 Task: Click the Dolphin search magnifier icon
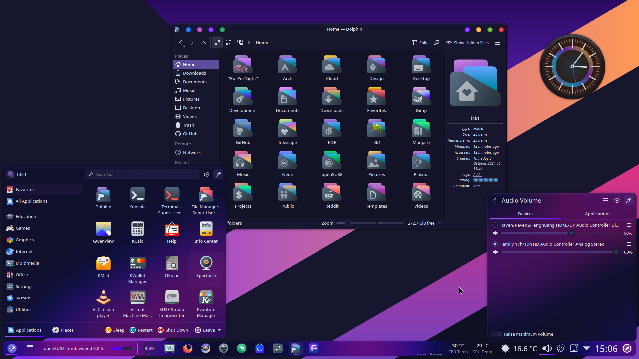(x=437, y=43)
